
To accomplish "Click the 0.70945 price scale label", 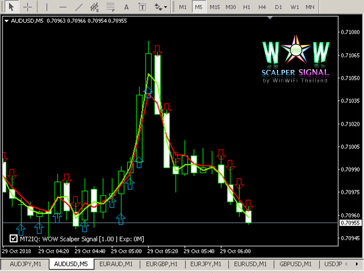I will pos(350,238).
